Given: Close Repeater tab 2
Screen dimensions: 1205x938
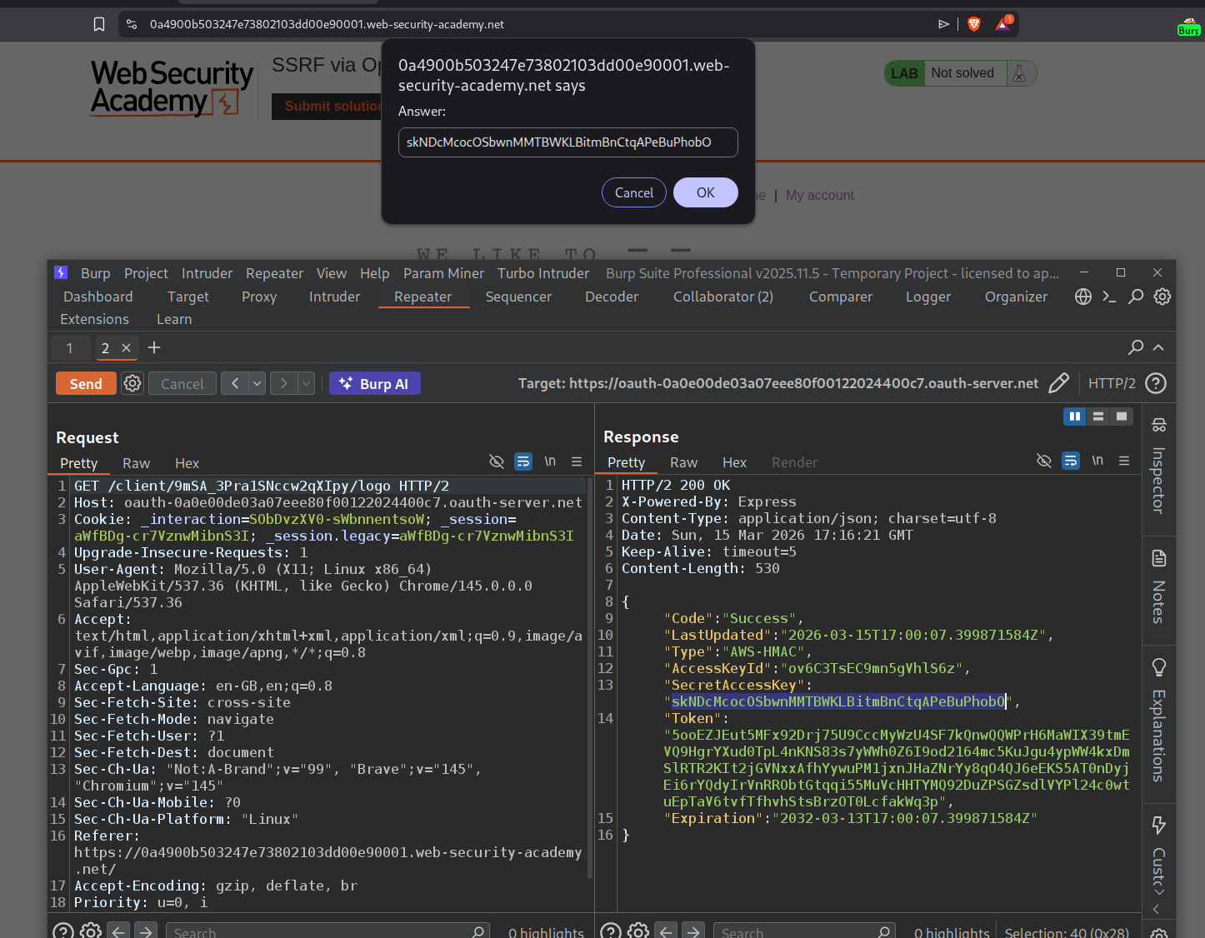Looking at the screenshot, I should click(x=127, y=348).
